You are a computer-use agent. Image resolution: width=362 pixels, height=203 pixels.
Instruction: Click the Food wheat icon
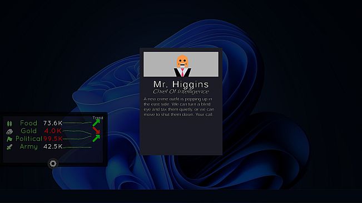9,124
